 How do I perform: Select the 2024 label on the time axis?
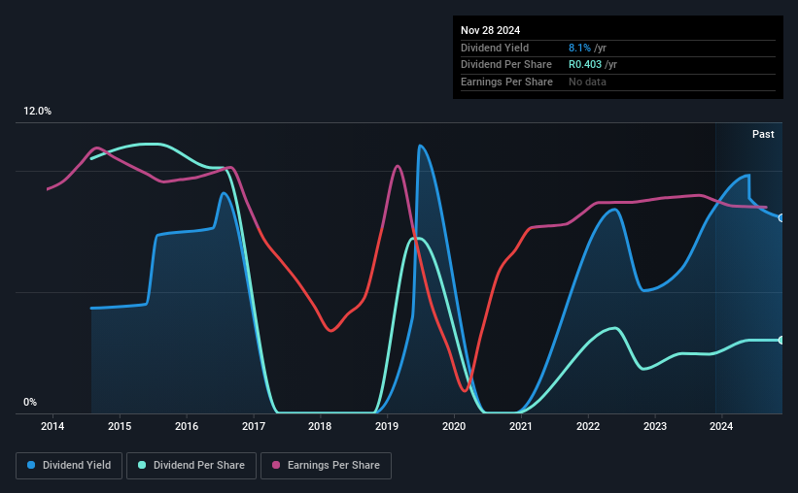[721, 426]
